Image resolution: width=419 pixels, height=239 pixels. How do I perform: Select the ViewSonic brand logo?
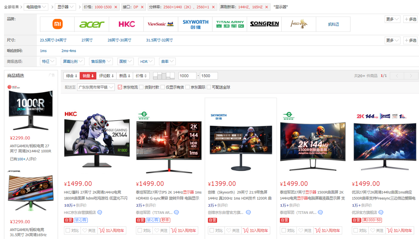tap(161, 24)
